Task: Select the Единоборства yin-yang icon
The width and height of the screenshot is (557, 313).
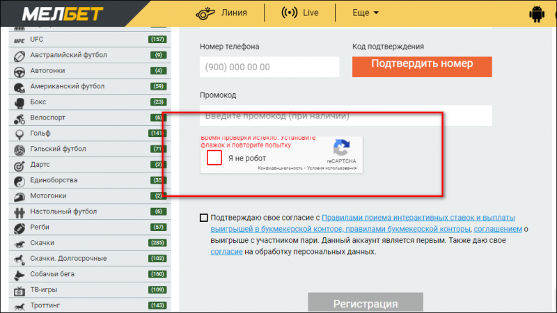Action: [19, 182]
